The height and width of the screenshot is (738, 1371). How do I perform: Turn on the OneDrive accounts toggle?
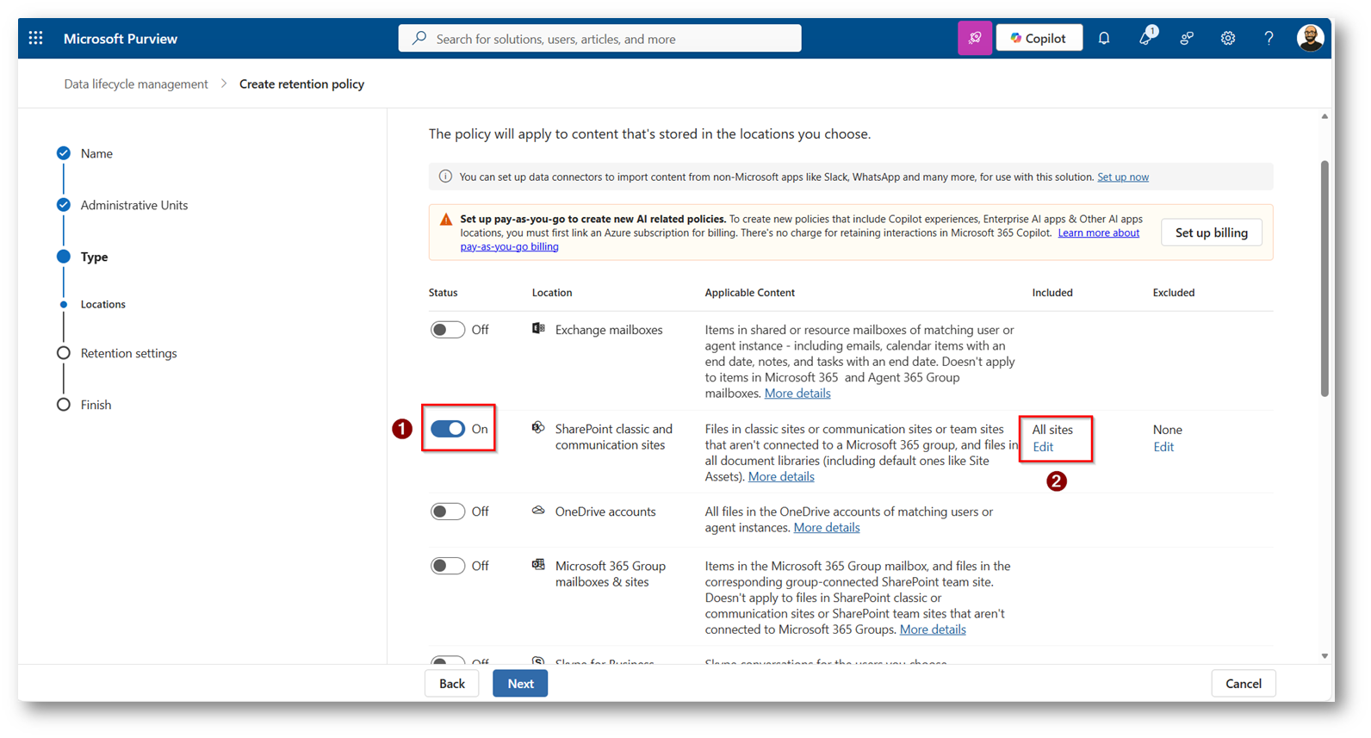pyautogui.click(x=448, y=512)
